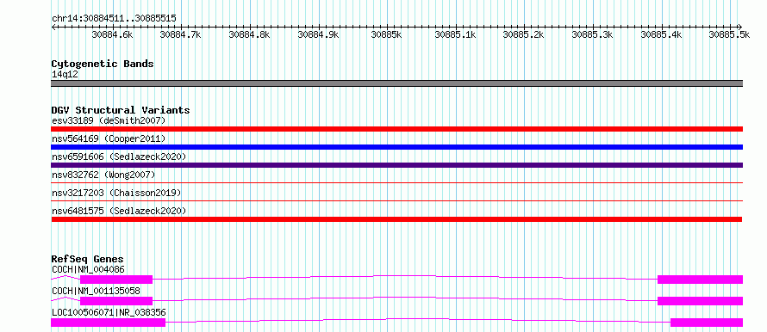Select the right exon of COCH|NM_001135058
Viewport: 767px width, 332px height.
[x=700, y=301]
